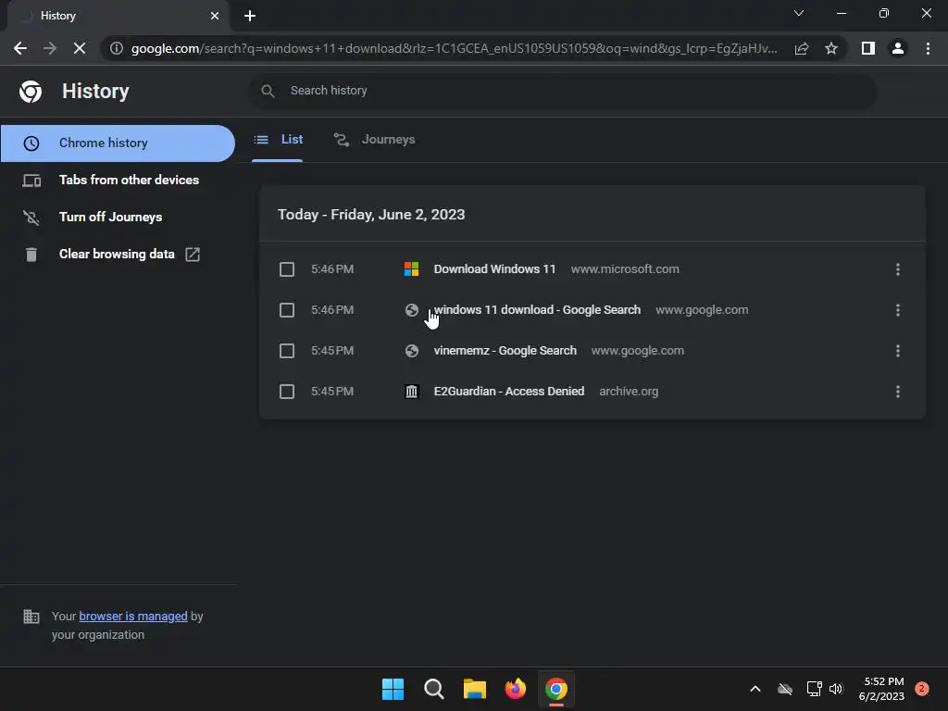948x711 pixels.
Task: Bookmark this tab with the star icon
Action: point(831,48)
